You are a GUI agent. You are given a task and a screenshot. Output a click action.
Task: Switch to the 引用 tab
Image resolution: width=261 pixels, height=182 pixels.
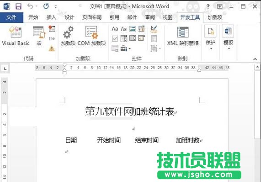click(x=114, y=17)
